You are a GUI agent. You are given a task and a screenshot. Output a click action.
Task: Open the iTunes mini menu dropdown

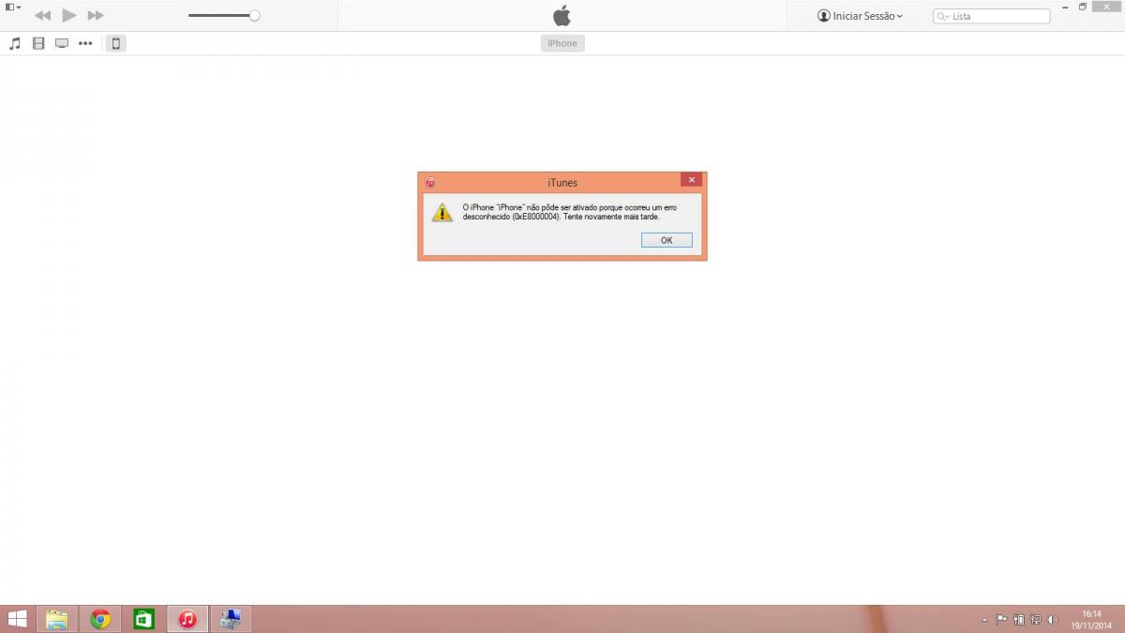coord(13,8)
